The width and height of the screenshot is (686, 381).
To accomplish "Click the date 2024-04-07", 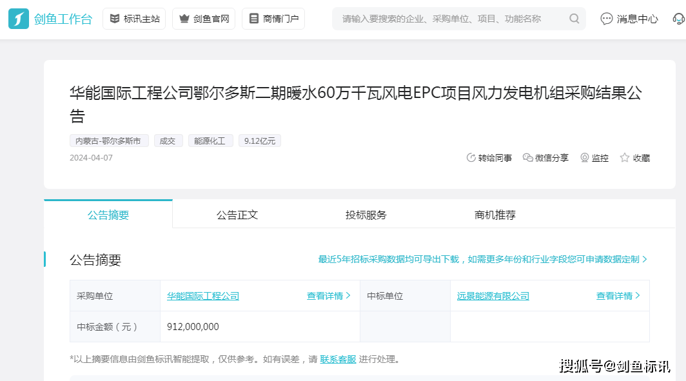I will (91, 158).
